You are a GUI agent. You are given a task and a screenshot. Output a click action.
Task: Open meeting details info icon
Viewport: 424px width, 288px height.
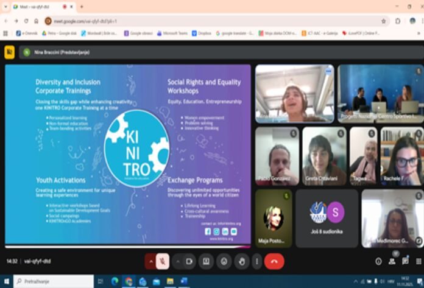tap(378, 261)
